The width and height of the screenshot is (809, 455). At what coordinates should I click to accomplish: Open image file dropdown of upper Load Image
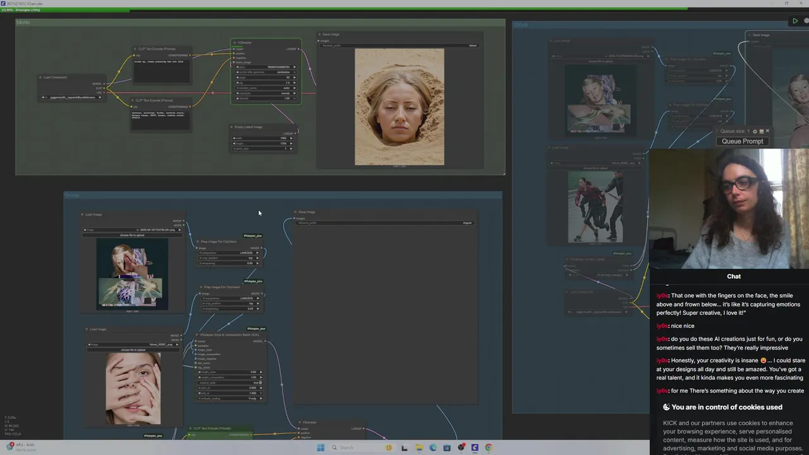tap(132, 230)
